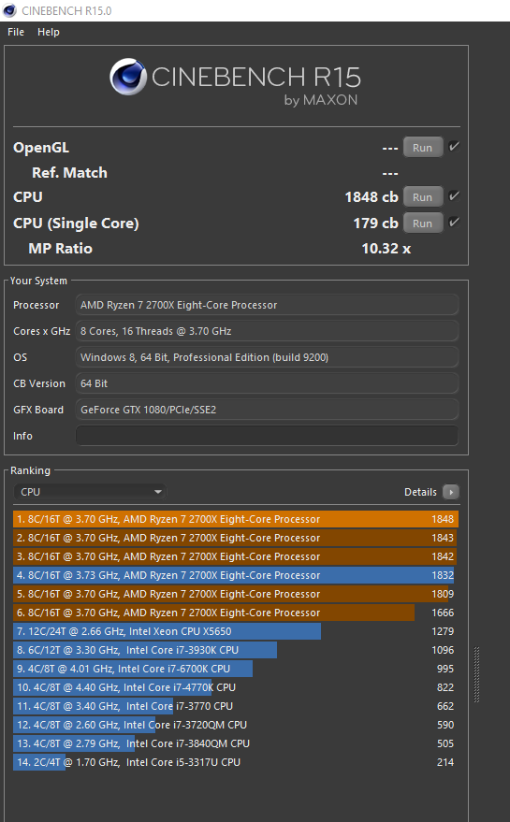
Task: Select the Core i7-3720QM ranking entry
Action: 236,725
